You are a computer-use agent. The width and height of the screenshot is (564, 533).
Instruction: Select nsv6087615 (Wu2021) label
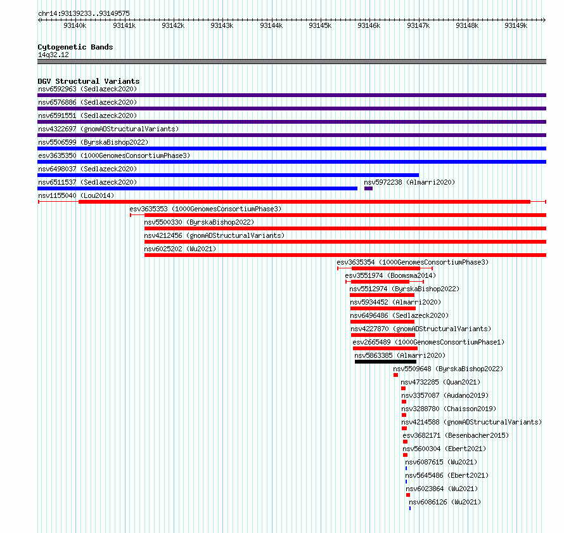point(441,462)
